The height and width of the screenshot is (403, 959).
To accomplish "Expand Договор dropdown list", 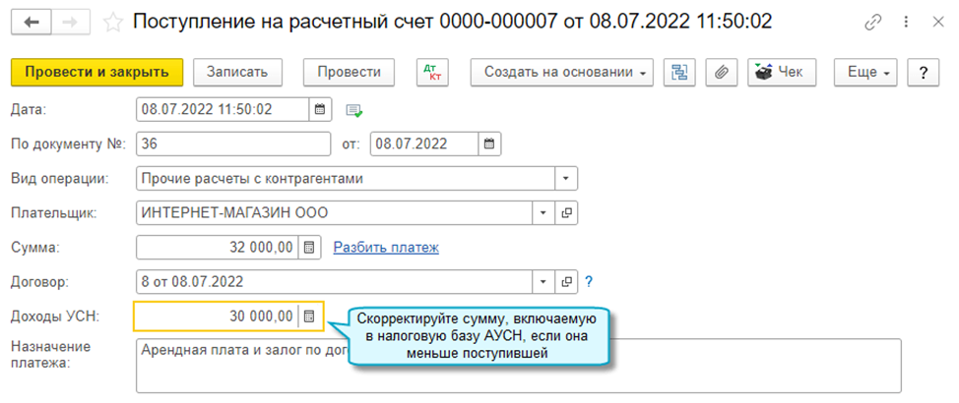I will 544,282.
